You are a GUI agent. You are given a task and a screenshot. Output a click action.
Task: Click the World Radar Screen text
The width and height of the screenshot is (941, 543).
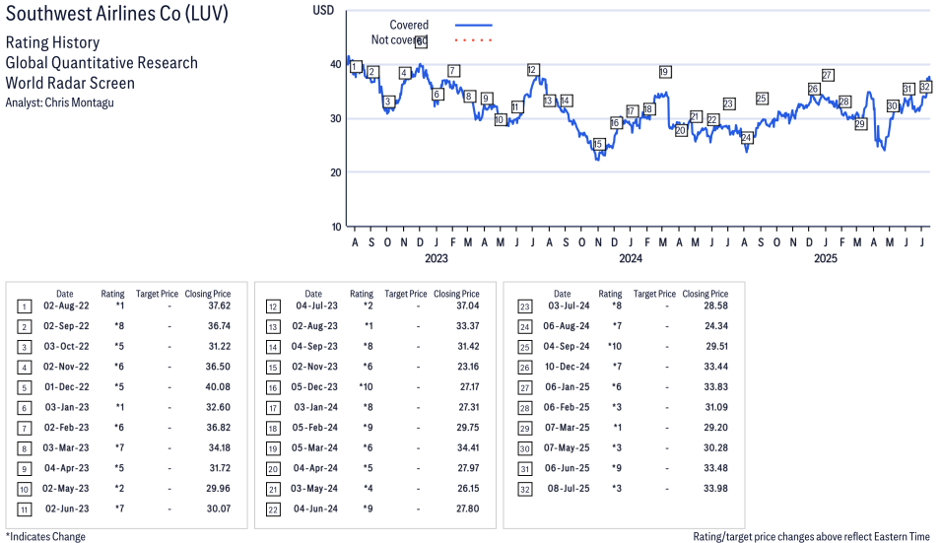pyautogui.click(x=70, y=83)
